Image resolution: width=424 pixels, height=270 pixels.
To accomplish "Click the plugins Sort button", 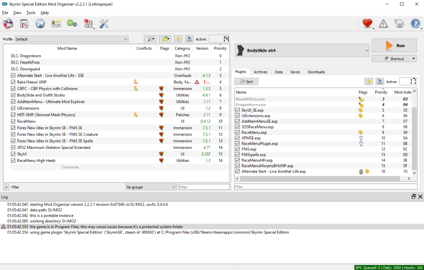I will (246, 81).
